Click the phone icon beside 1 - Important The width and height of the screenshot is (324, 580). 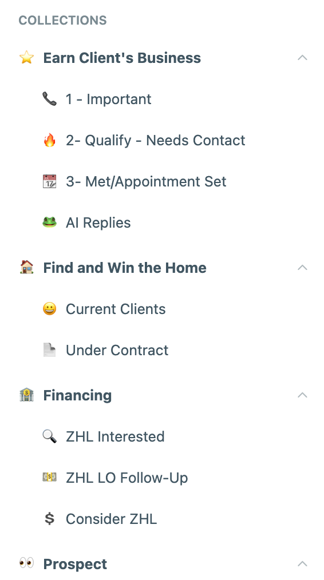coord(49,99)
